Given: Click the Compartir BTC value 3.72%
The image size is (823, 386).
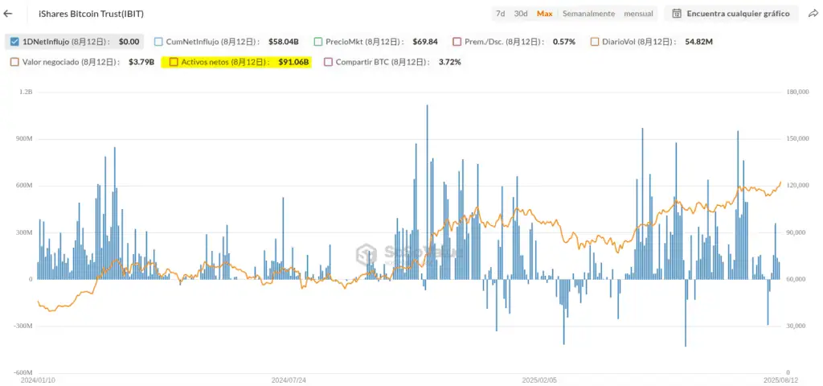Looking at the screenshot, I should [x=450, y=62].
